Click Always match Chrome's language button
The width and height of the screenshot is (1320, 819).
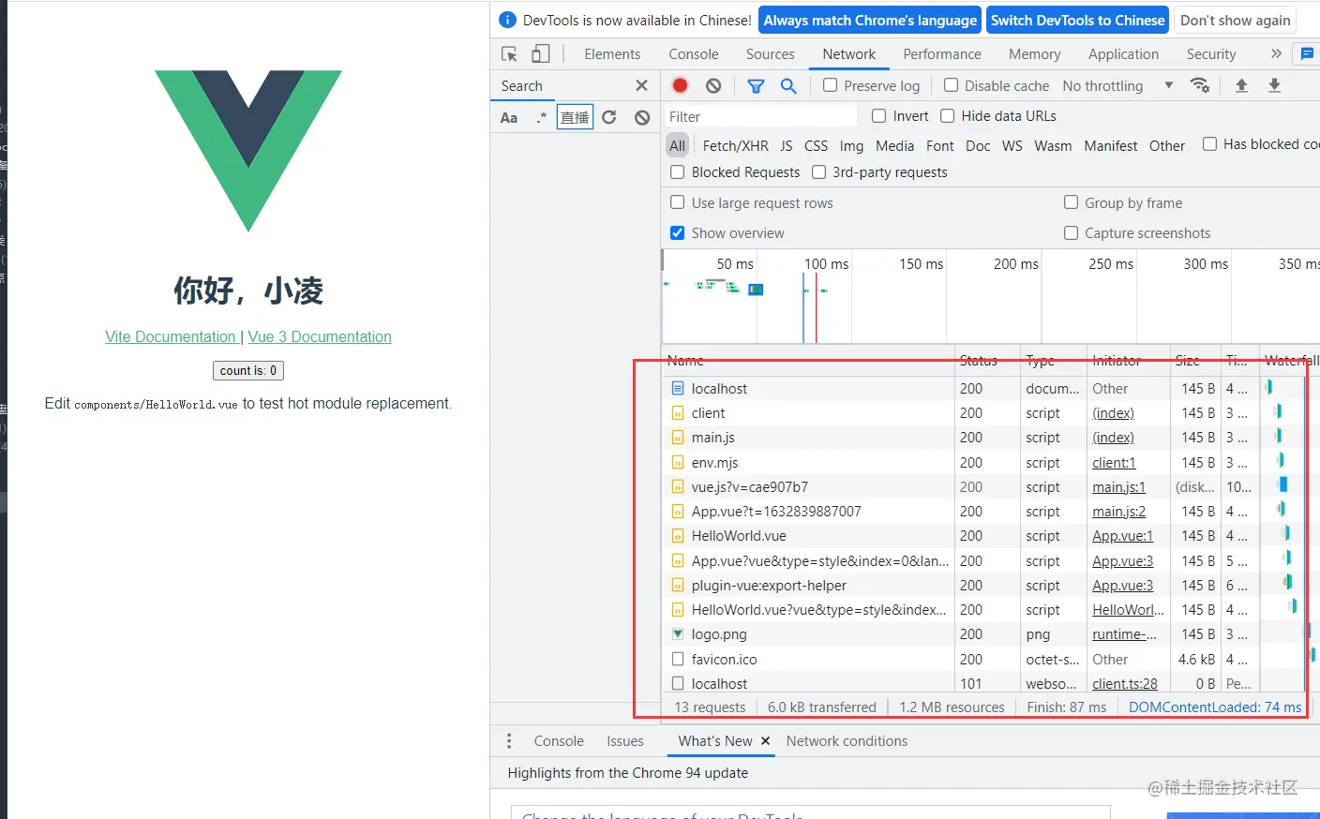coord(870,20)
